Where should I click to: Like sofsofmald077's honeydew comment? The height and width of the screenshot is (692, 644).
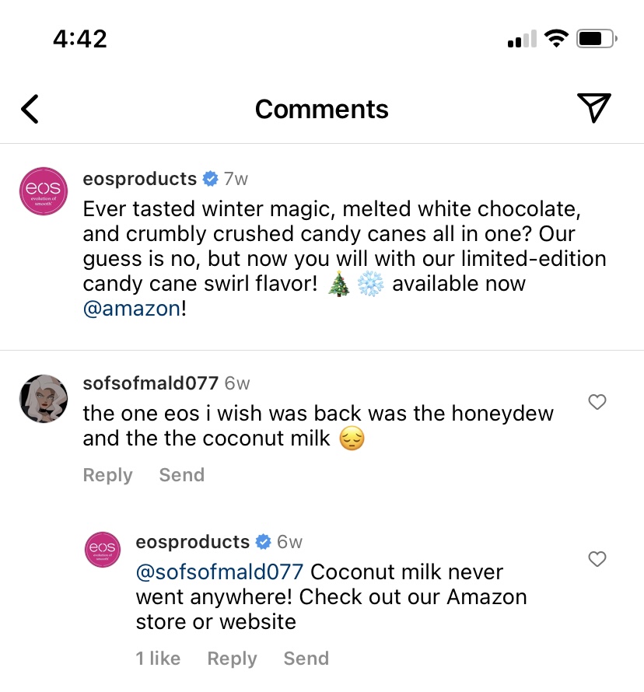pos(597,402)
